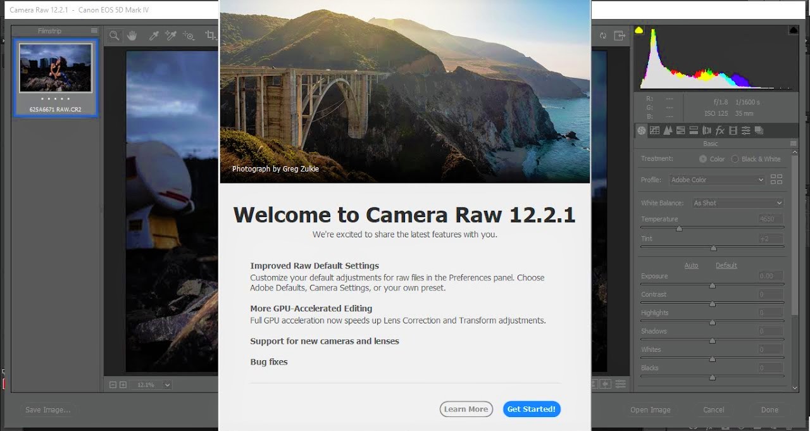Open the Basic panel options menu
Screen dimensions: 810x431
tap(794, 144)
